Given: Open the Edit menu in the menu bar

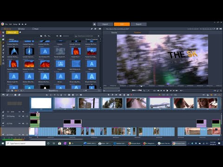Looking at the screenshot, I should click(10, 24).
